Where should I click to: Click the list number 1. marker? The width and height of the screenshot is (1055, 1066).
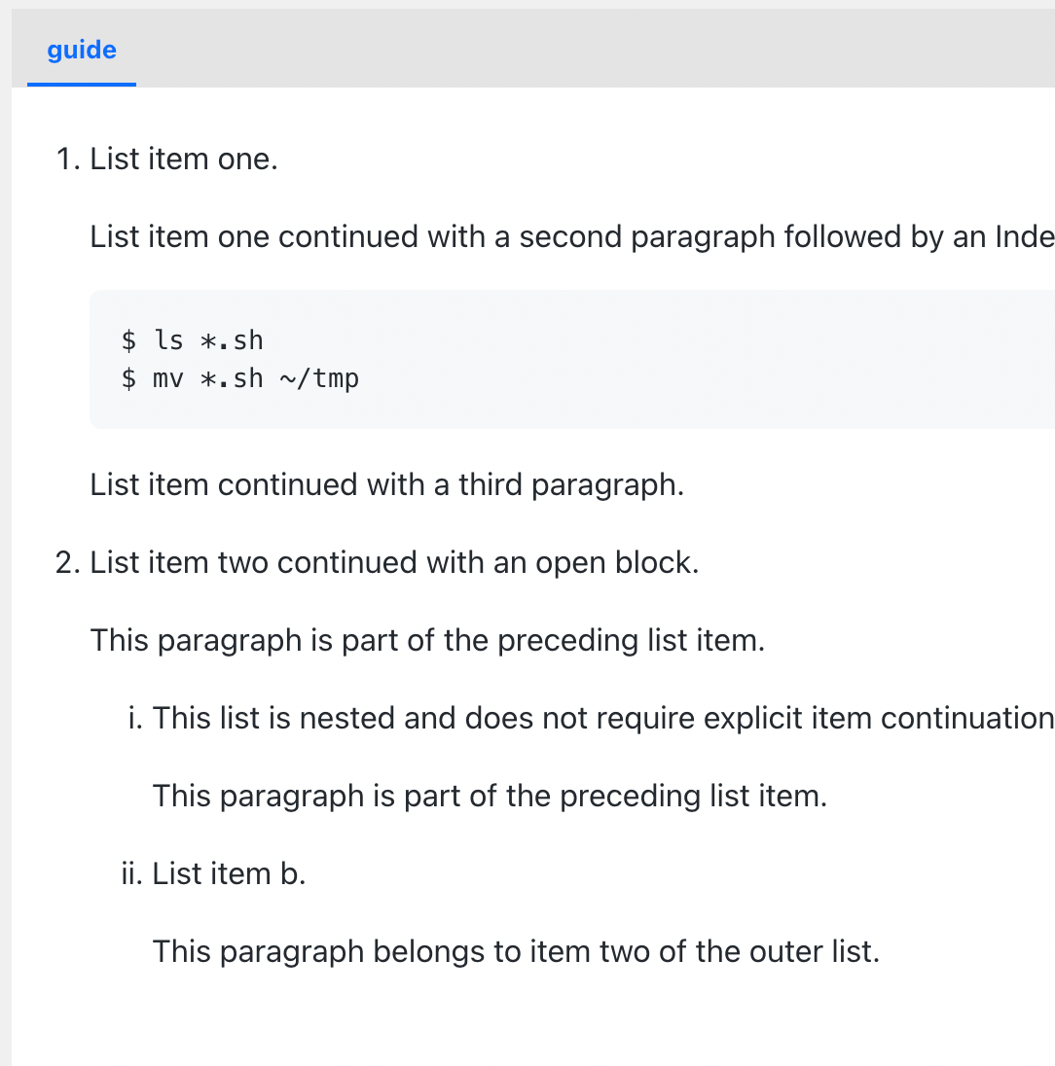pos(68,160)
